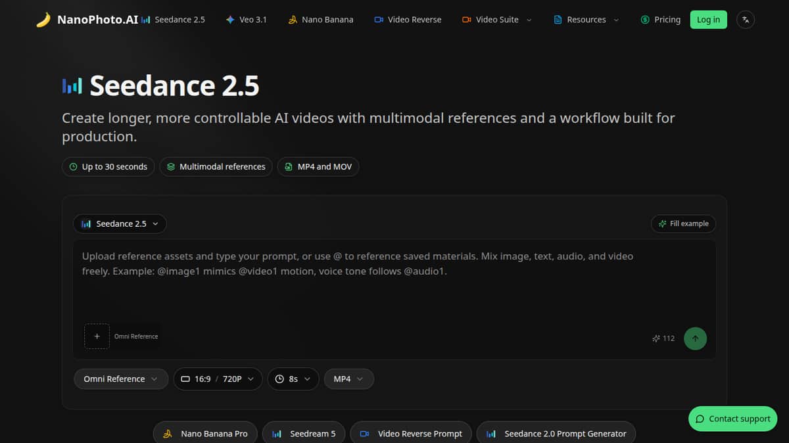
Task: Click the blue camera icon beside Video Reverse
Action: pos(379,20)
